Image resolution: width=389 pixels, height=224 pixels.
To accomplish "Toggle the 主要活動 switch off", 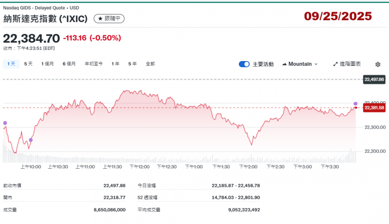I will point(244,64).
